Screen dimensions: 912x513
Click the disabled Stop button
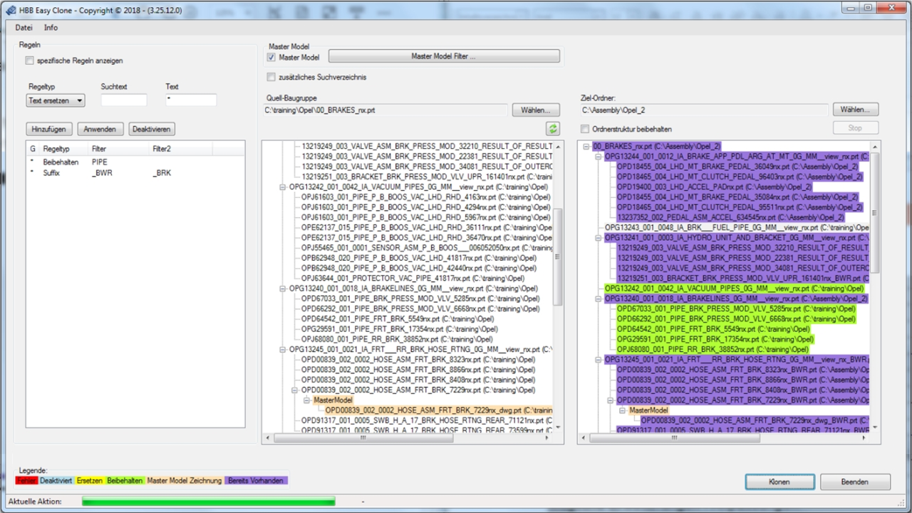point(855,128)
